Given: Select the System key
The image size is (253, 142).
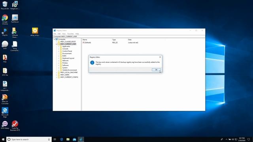Looking at the screenshot, I should [65, 68].
